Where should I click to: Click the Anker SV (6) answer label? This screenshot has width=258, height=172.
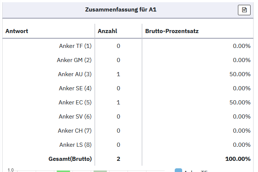(x=75, y=117)
